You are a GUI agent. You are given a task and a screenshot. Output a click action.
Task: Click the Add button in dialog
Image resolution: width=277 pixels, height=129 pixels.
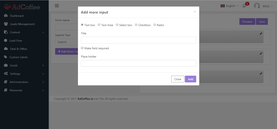point(190,79)
